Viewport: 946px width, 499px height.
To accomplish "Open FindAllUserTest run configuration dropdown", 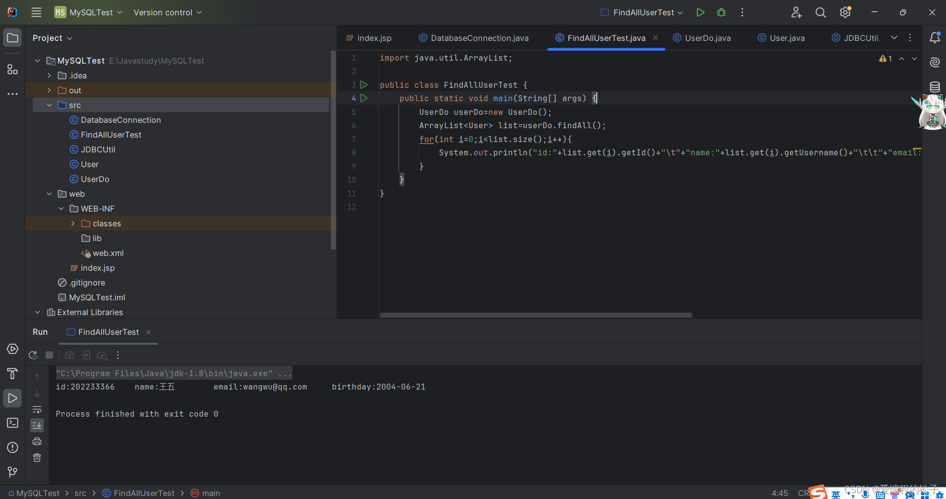I will coord(642,12).
